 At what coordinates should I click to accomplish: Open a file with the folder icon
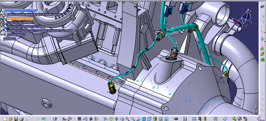click(x=11, y=119)
